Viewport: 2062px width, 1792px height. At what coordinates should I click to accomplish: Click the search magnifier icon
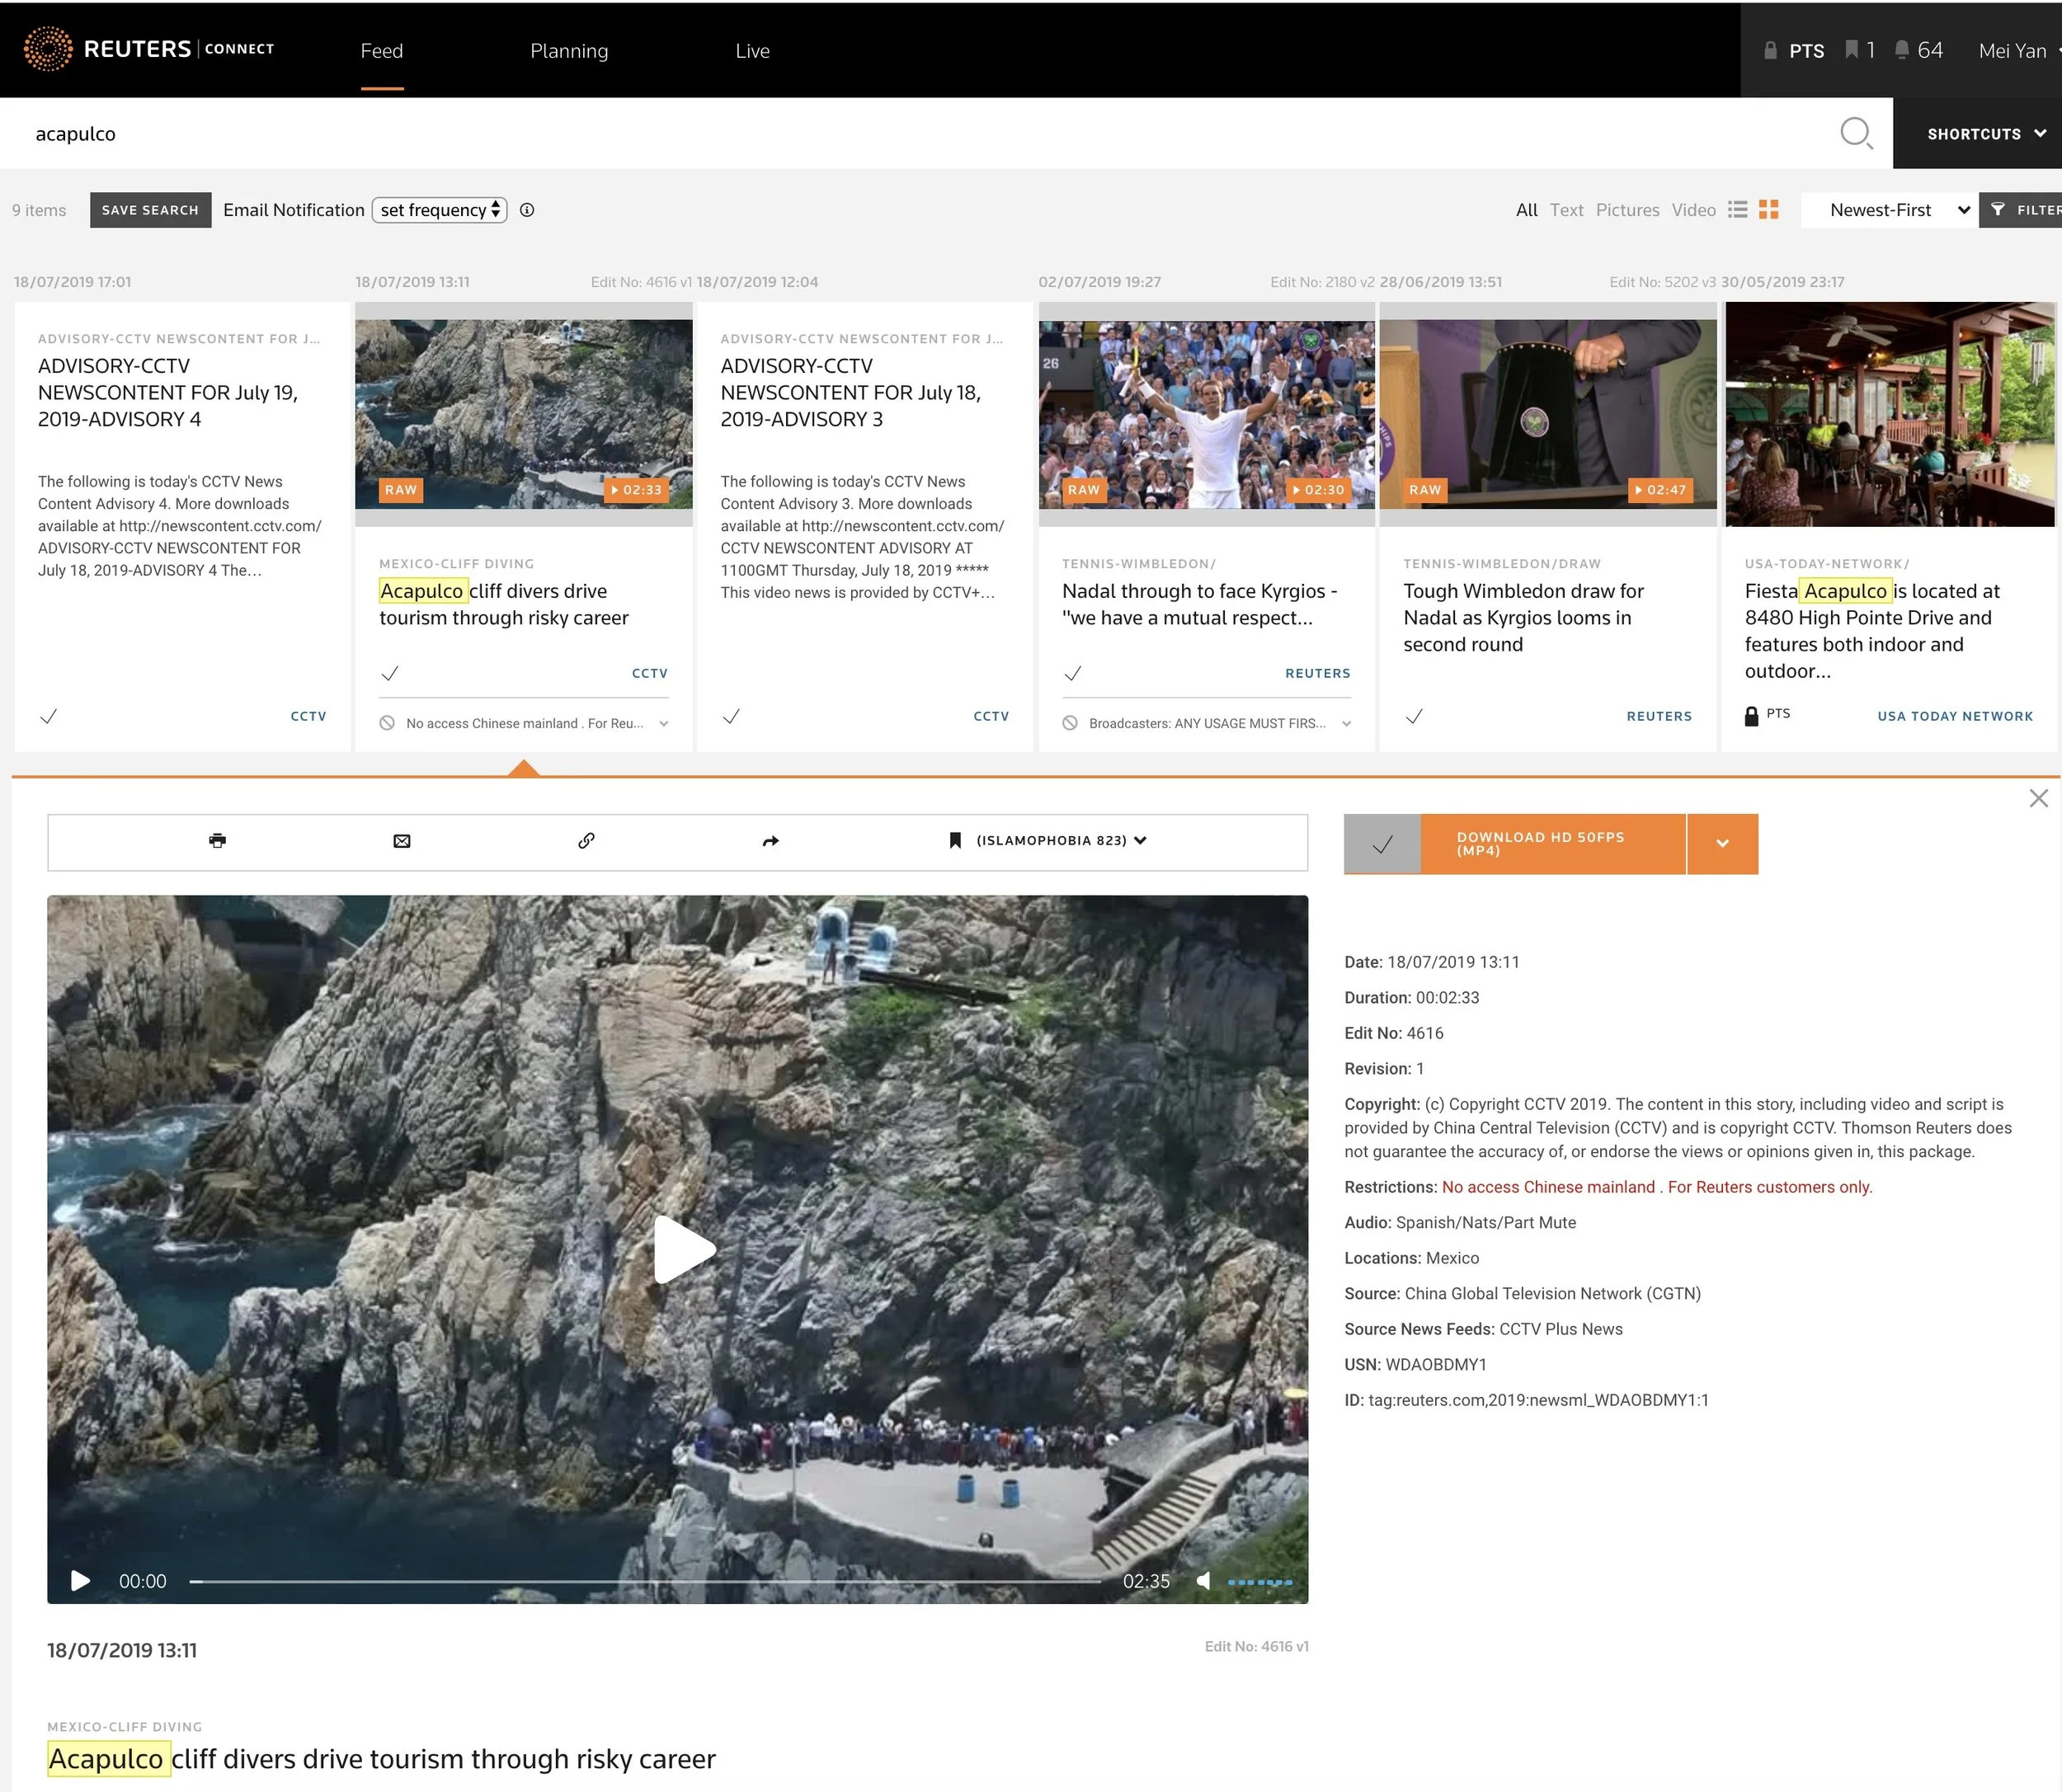click(1856, 133)
